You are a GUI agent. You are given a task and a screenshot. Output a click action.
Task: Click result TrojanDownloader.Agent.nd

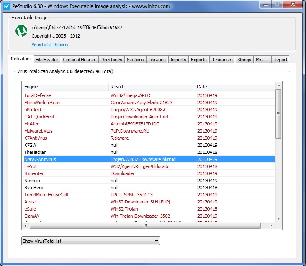point(139,117)
